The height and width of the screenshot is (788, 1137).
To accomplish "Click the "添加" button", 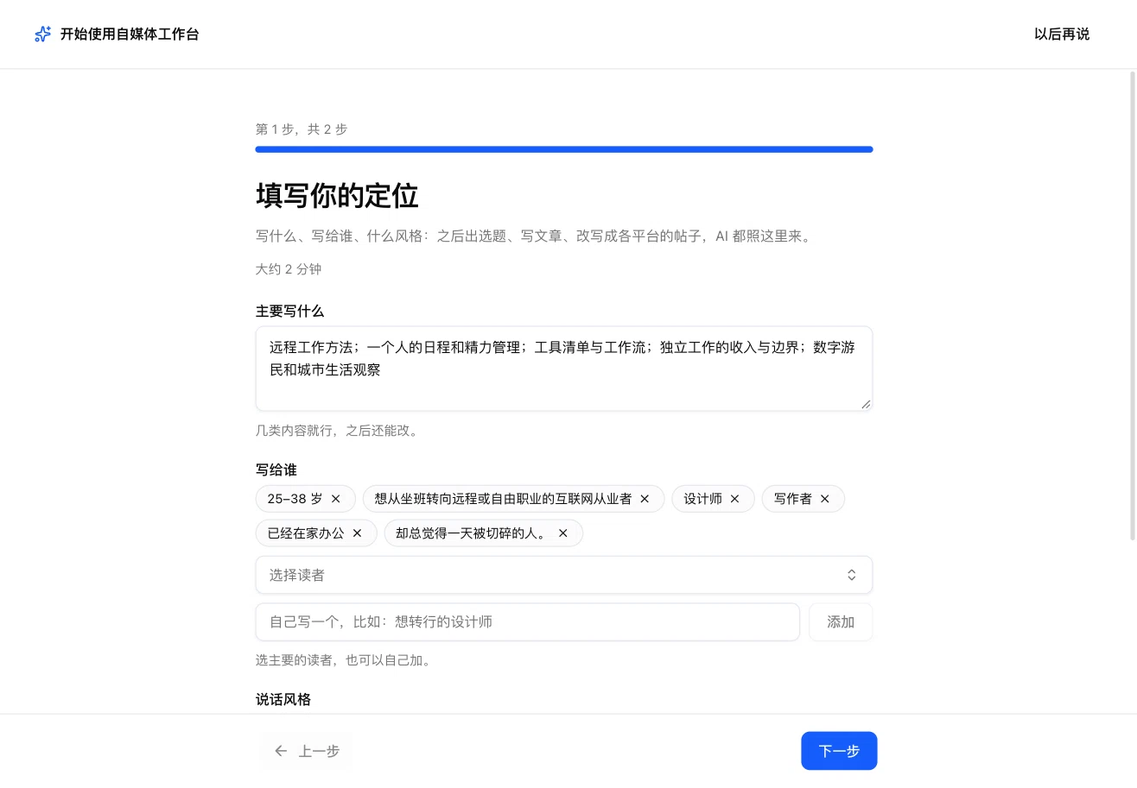I will point(841,622).
